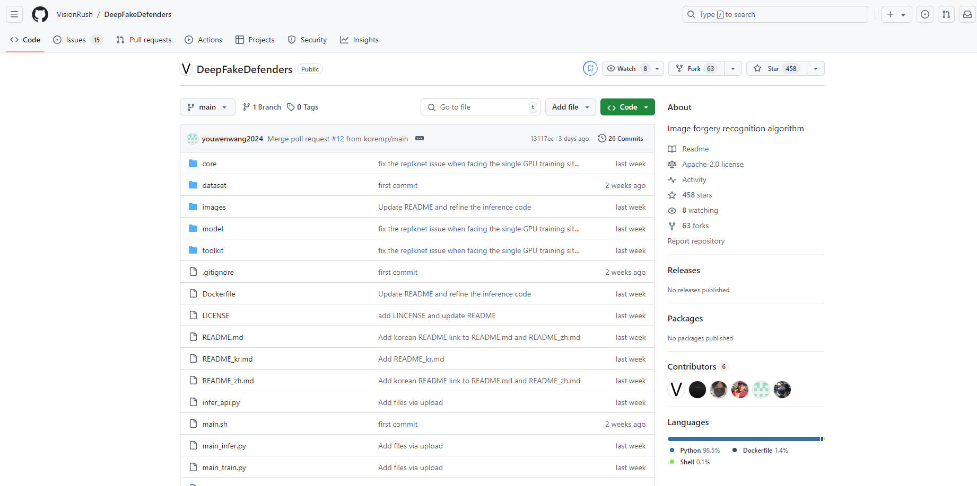Expand the green Code dropdown button
This screenshot has height=486, width=977.
627,107
